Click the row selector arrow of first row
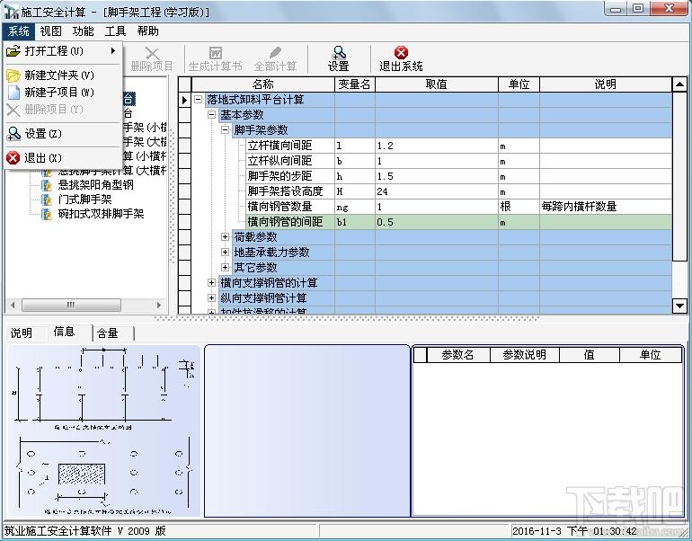This screenshot has height=541, width=692. pyautogui.click(x=185, y=100)
